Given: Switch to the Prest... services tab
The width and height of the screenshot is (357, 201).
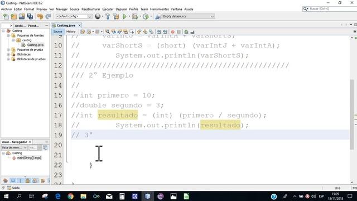Looking at the screenshot, I should (33, 26).
